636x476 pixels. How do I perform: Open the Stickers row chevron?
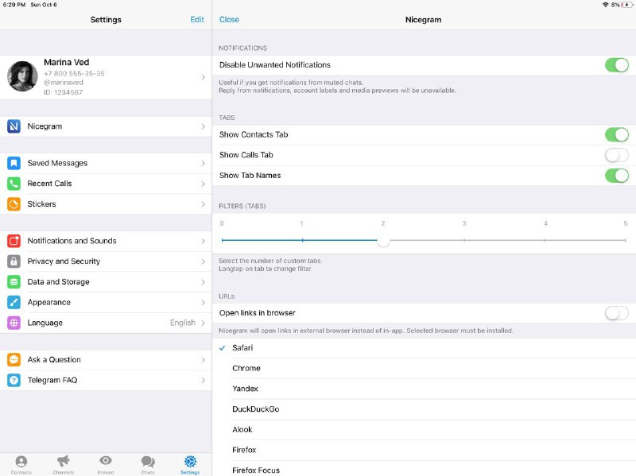(204, 204)
